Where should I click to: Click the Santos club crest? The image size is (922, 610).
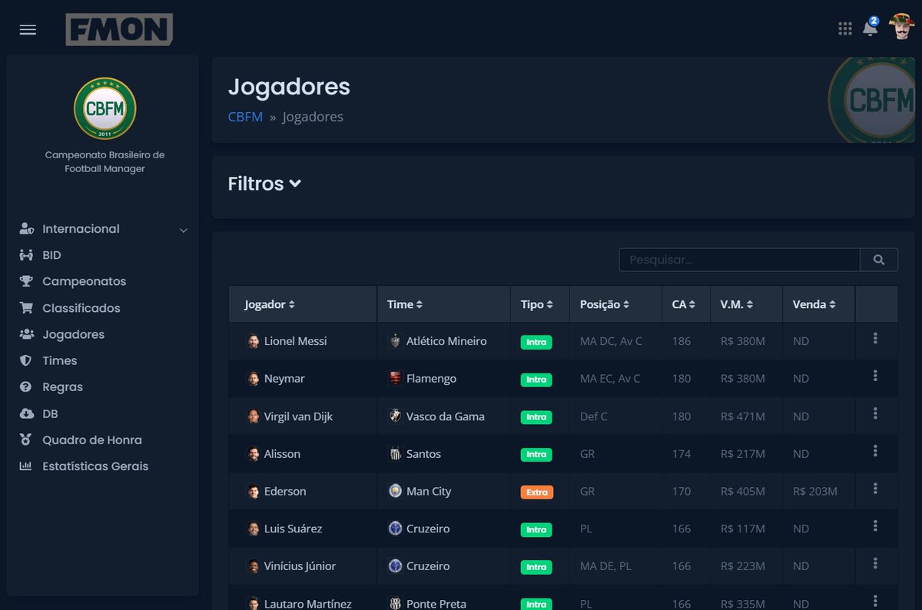click(395, 453)
